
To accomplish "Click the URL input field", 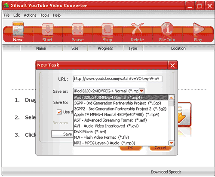I will point(118,79).
